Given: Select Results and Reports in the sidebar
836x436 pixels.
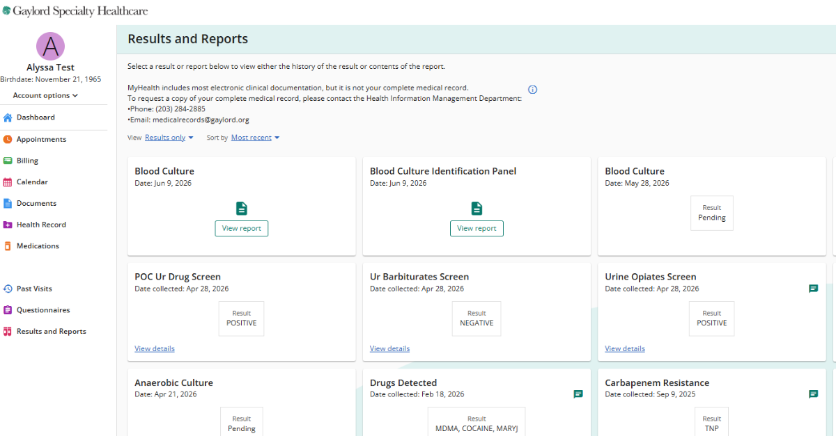Looking at the screenshot, I should (52, 332).
